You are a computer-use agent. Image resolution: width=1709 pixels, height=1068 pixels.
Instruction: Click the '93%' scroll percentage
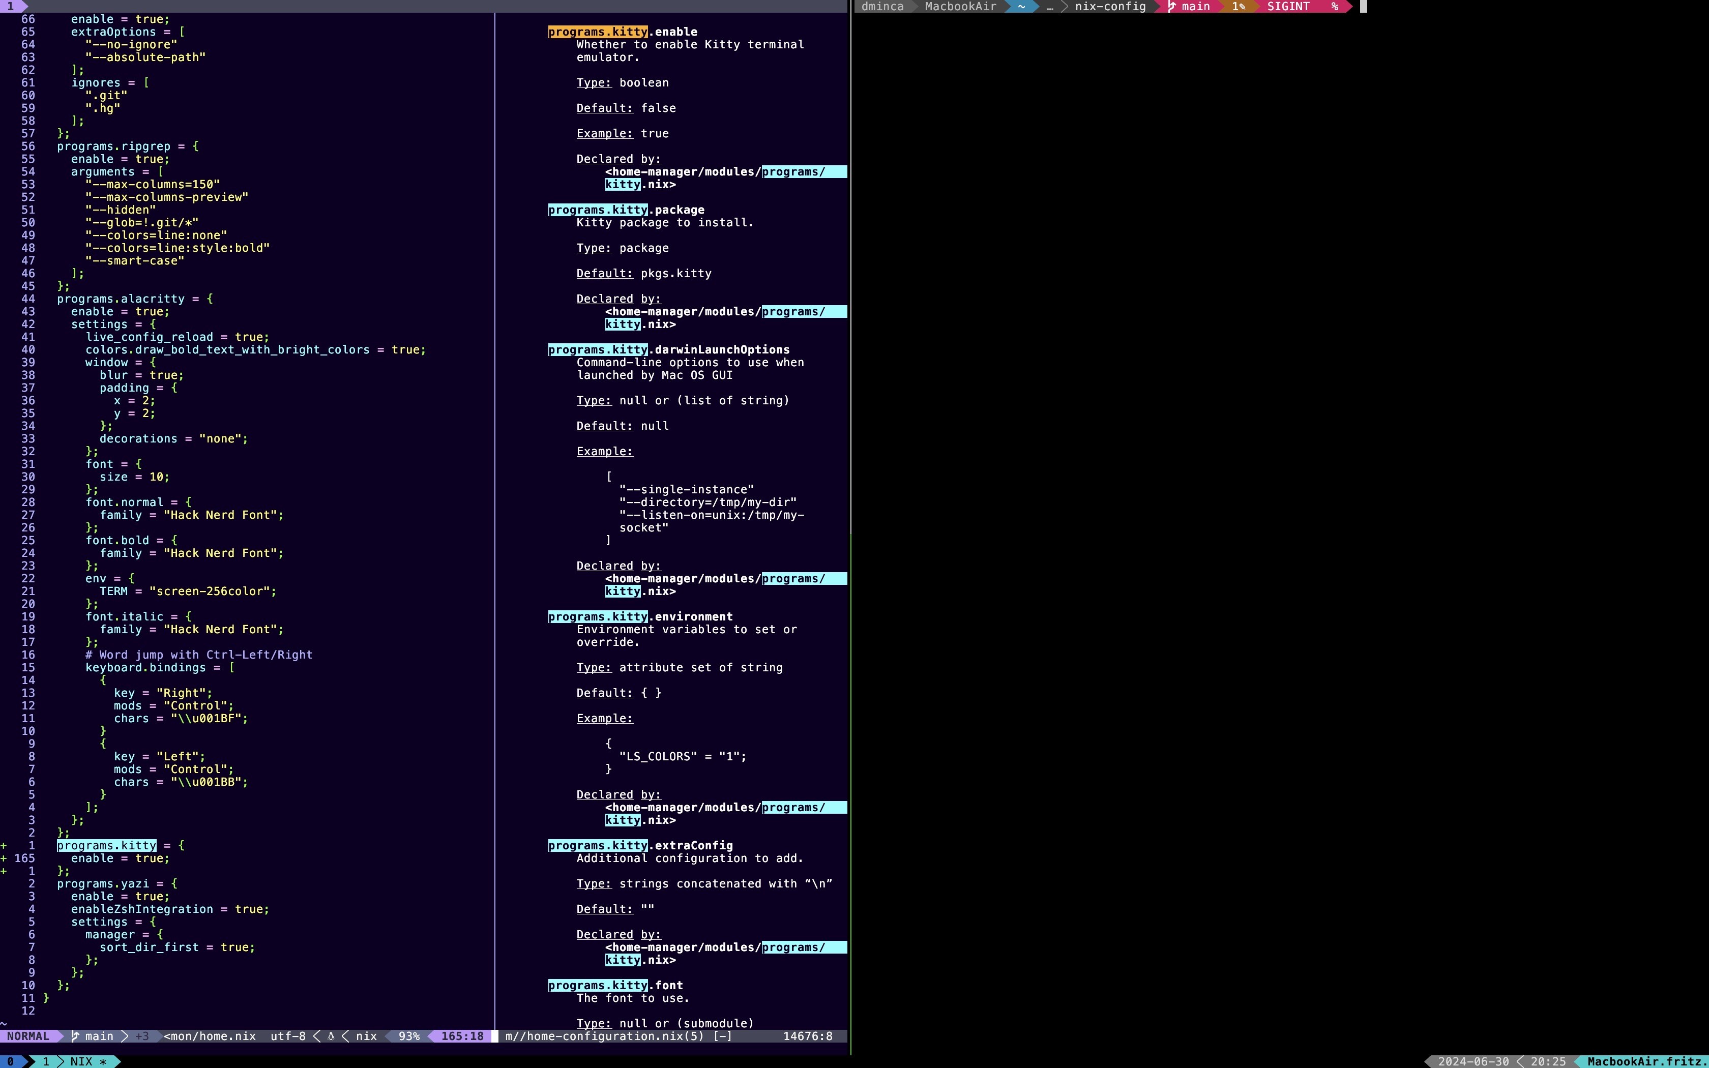coord(409,1036)
